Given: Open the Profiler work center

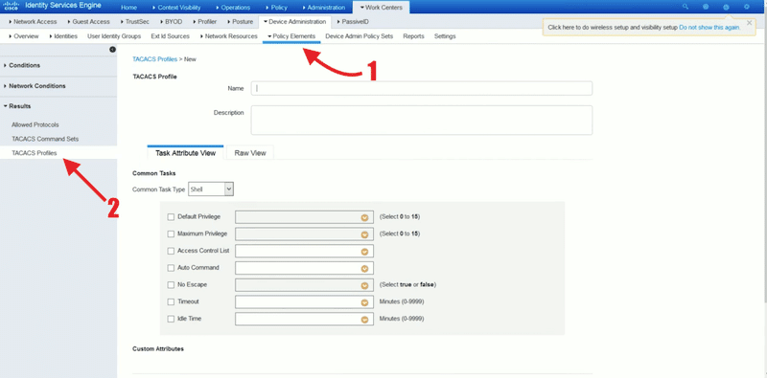Looking at the screenshot, I should point(206,22).
